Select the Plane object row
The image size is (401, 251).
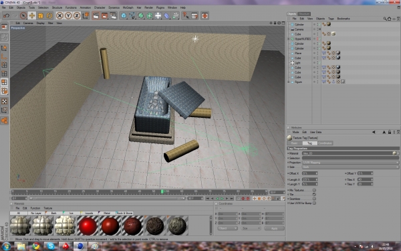click(298, 54)
